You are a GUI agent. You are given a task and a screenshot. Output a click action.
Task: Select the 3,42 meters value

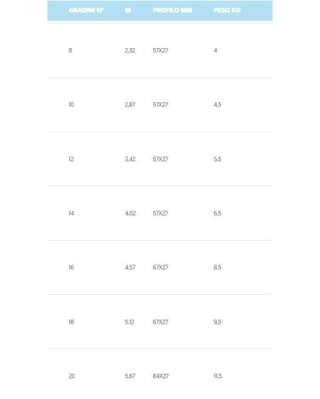tap(130, 159)
